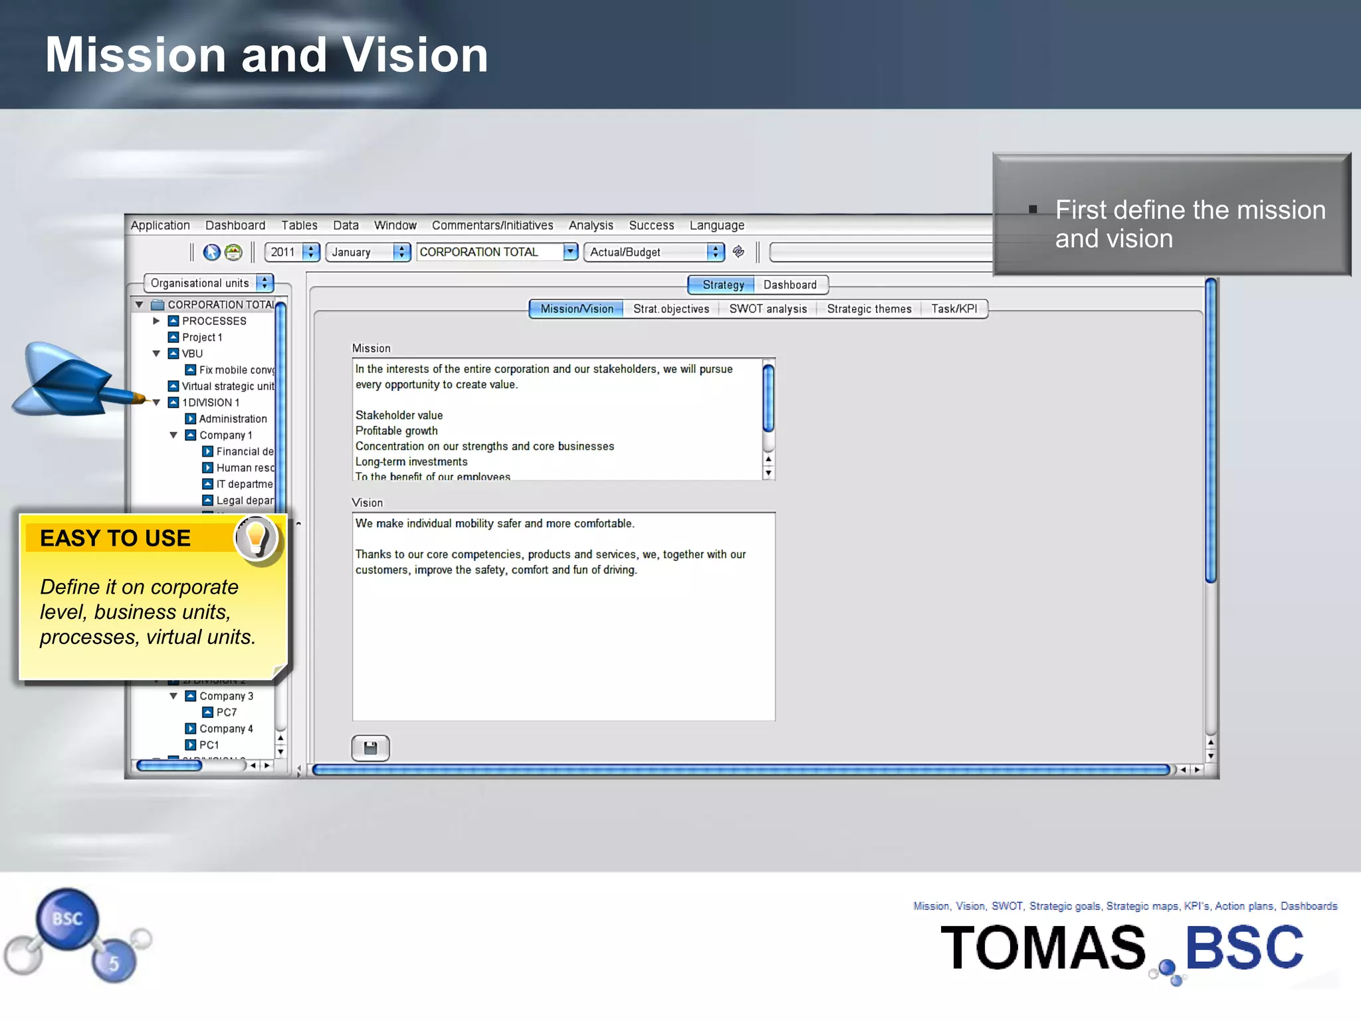Click the Virtual strategic unit icon

tap(173, 386)
